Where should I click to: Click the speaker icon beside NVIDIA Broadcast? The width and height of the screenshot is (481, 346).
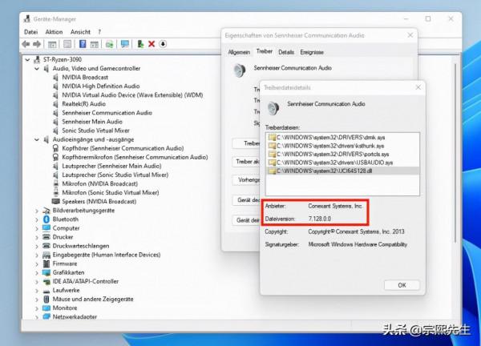[55, 77]
